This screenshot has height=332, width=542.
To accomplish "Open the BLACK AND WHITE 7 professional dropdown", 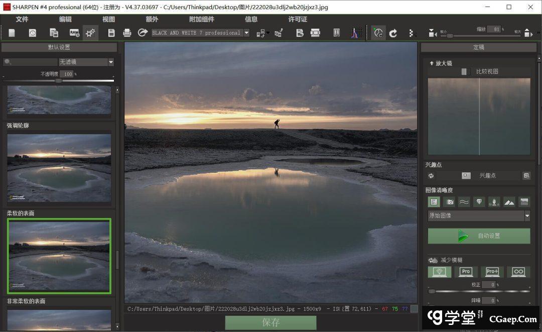I will (x=246, y=33).
